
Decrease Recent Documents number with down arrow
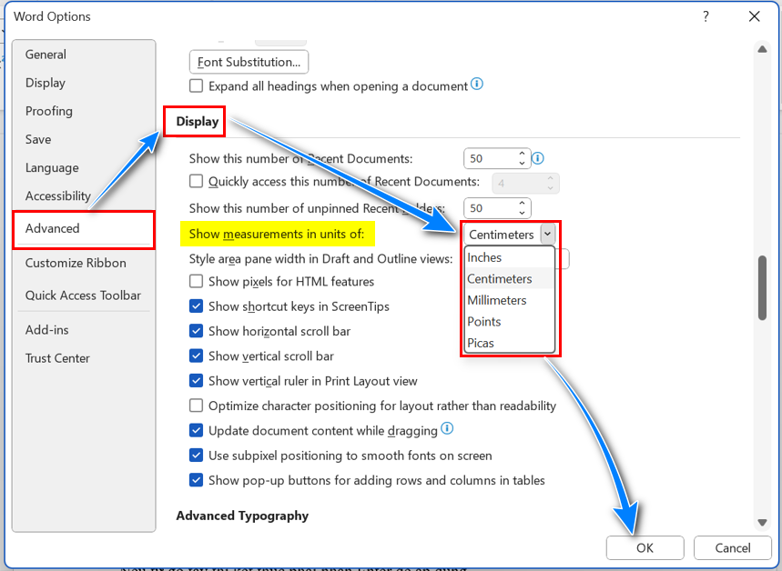(522, 164)
